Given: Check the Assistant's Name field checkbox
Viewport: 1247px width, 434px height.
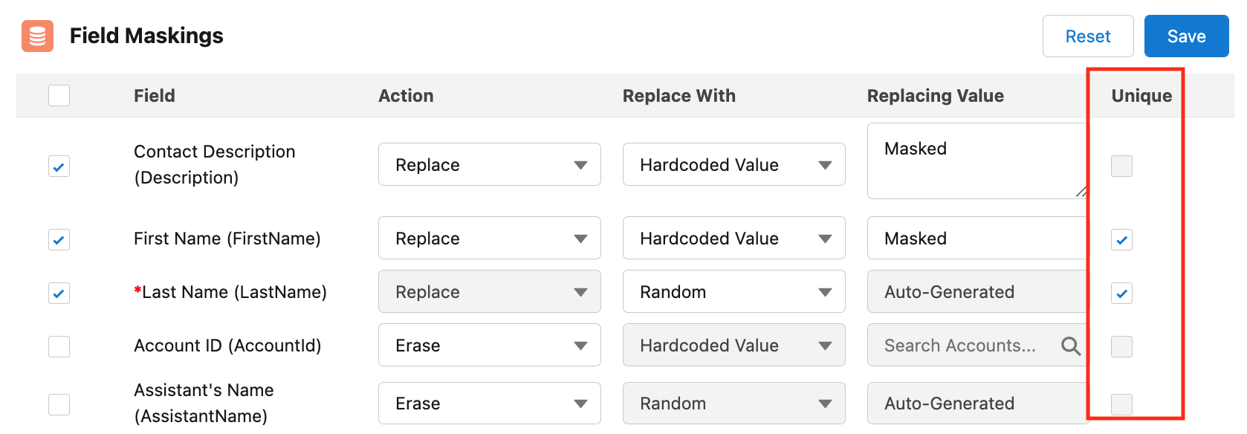Looking at the screenshot, I should [x=59, y=404].
